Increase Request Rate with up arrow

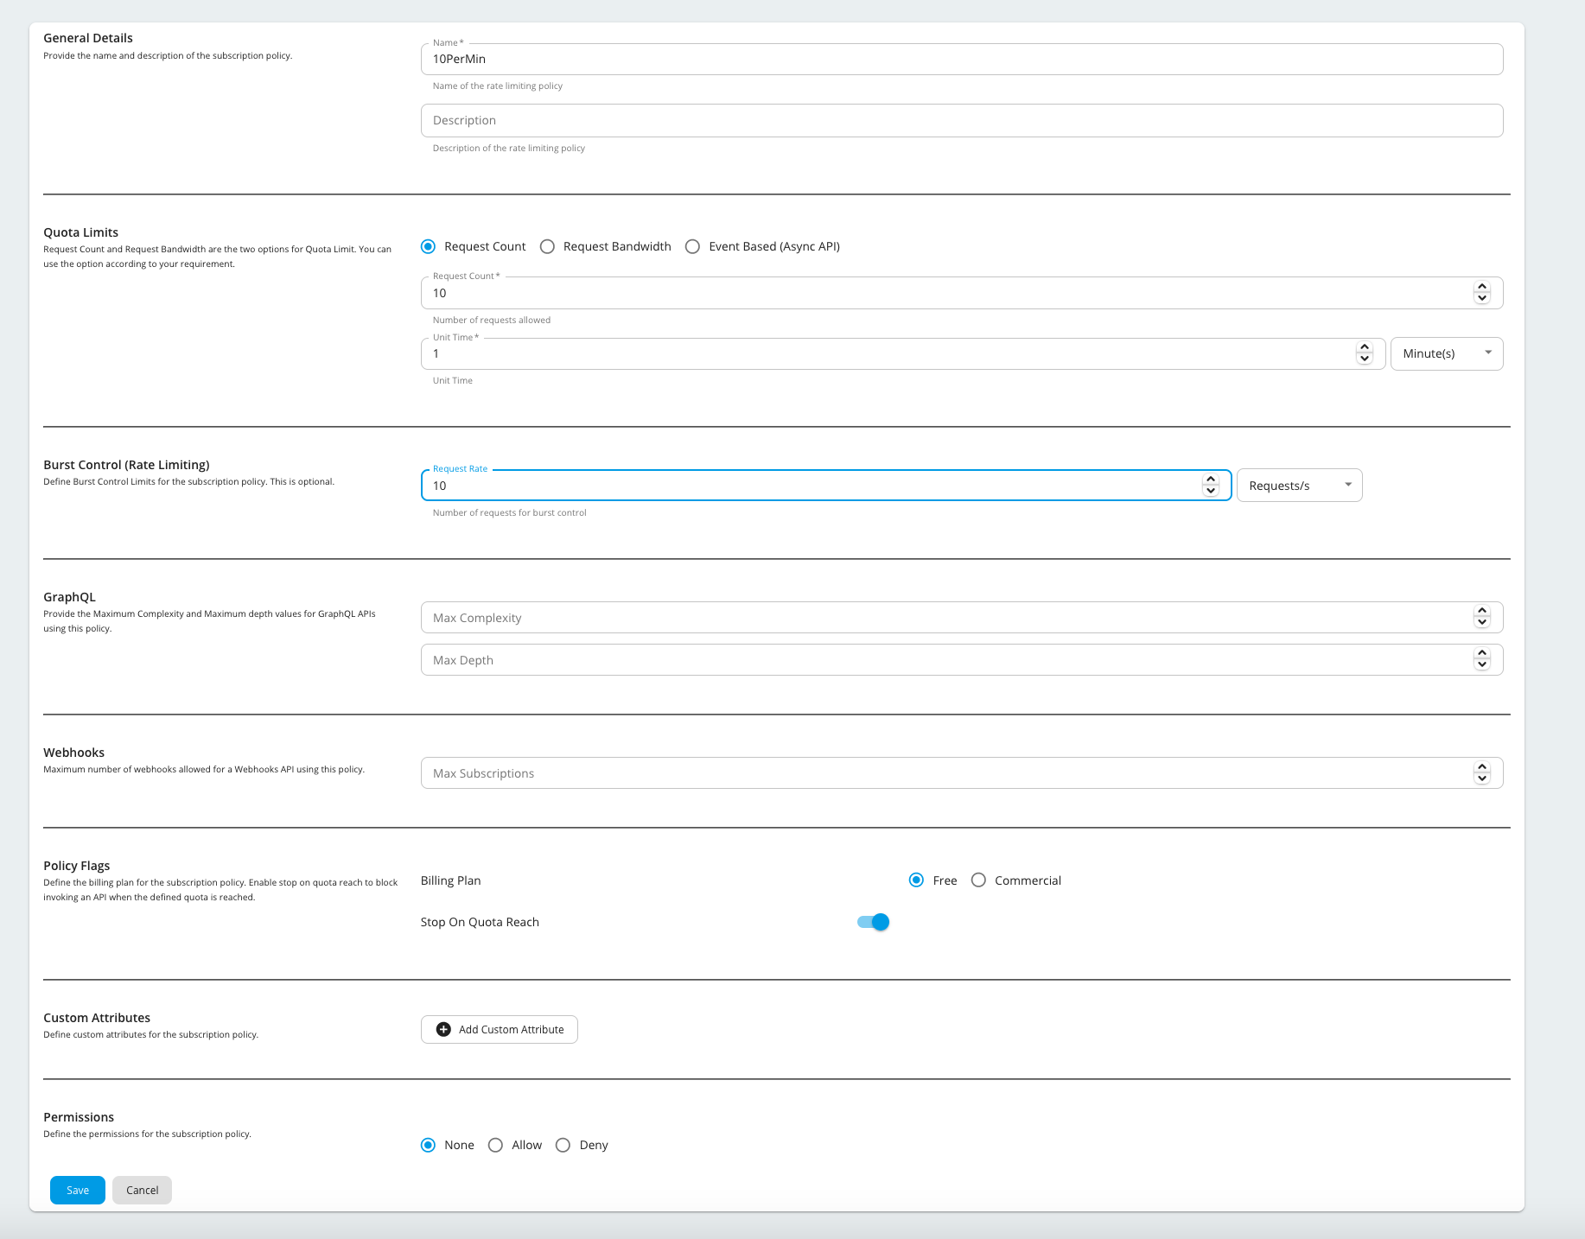pos(1211,480)
